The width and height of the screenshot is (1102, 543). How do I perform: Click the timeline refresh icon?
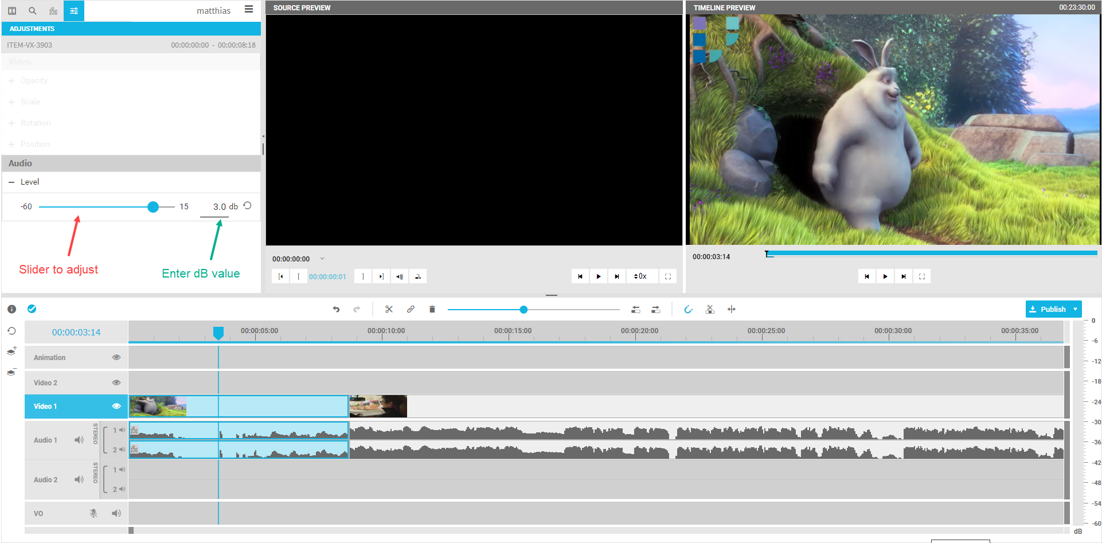11,331
